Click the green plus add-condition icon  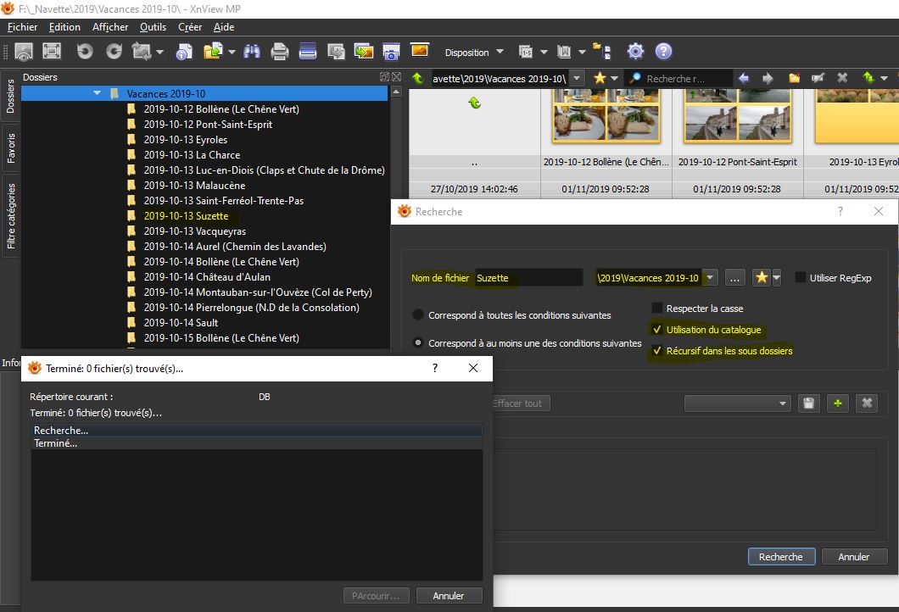pos(838,403)
